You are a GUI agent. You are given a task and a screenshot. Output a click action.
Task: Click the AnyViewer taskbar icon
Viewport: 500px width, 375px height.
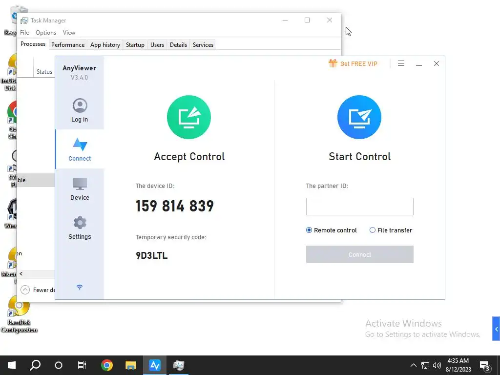click(x=155, y=365)
